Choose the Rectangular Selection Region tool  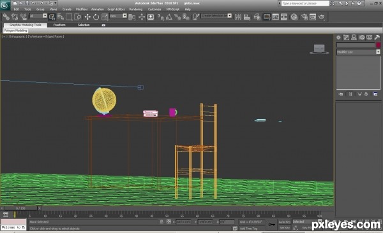69,17
